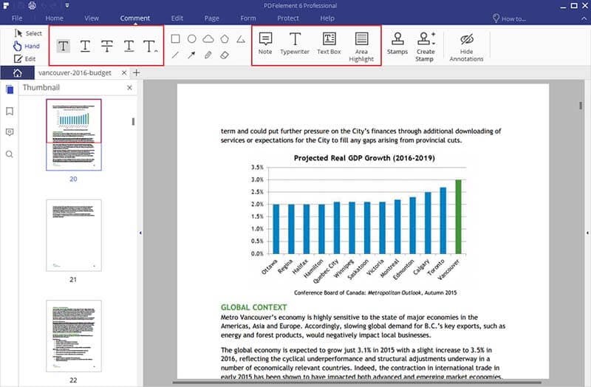Close the vancouver-2016-budget tab

click(x=124, y=72)
